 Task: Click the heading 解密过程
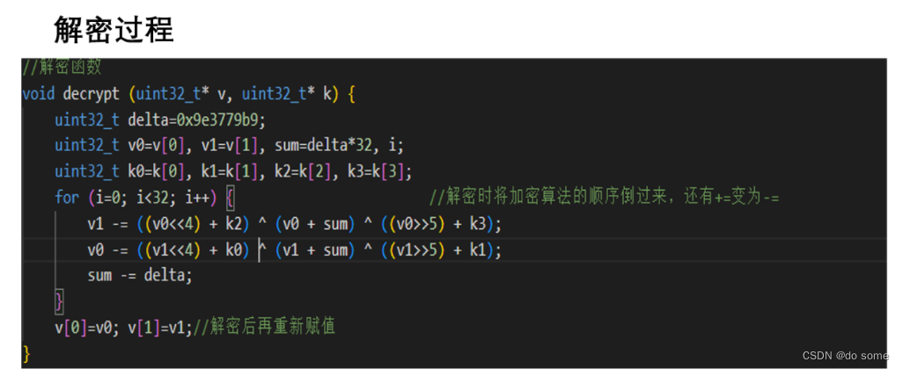(114, 30)
